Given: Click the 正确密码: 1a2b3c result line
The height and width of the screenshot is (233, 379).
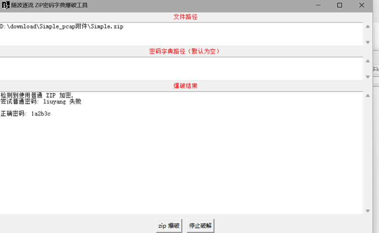Looking at the screenshot, I should pos(26,114).
